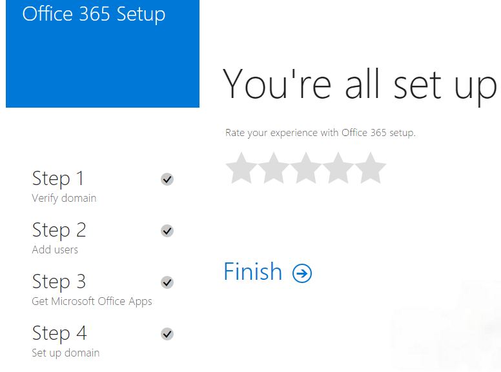Image resolution: width=501 pixels, height=372 pixels.
Task: Rate setup experience one star
Action: pos(241,168)
